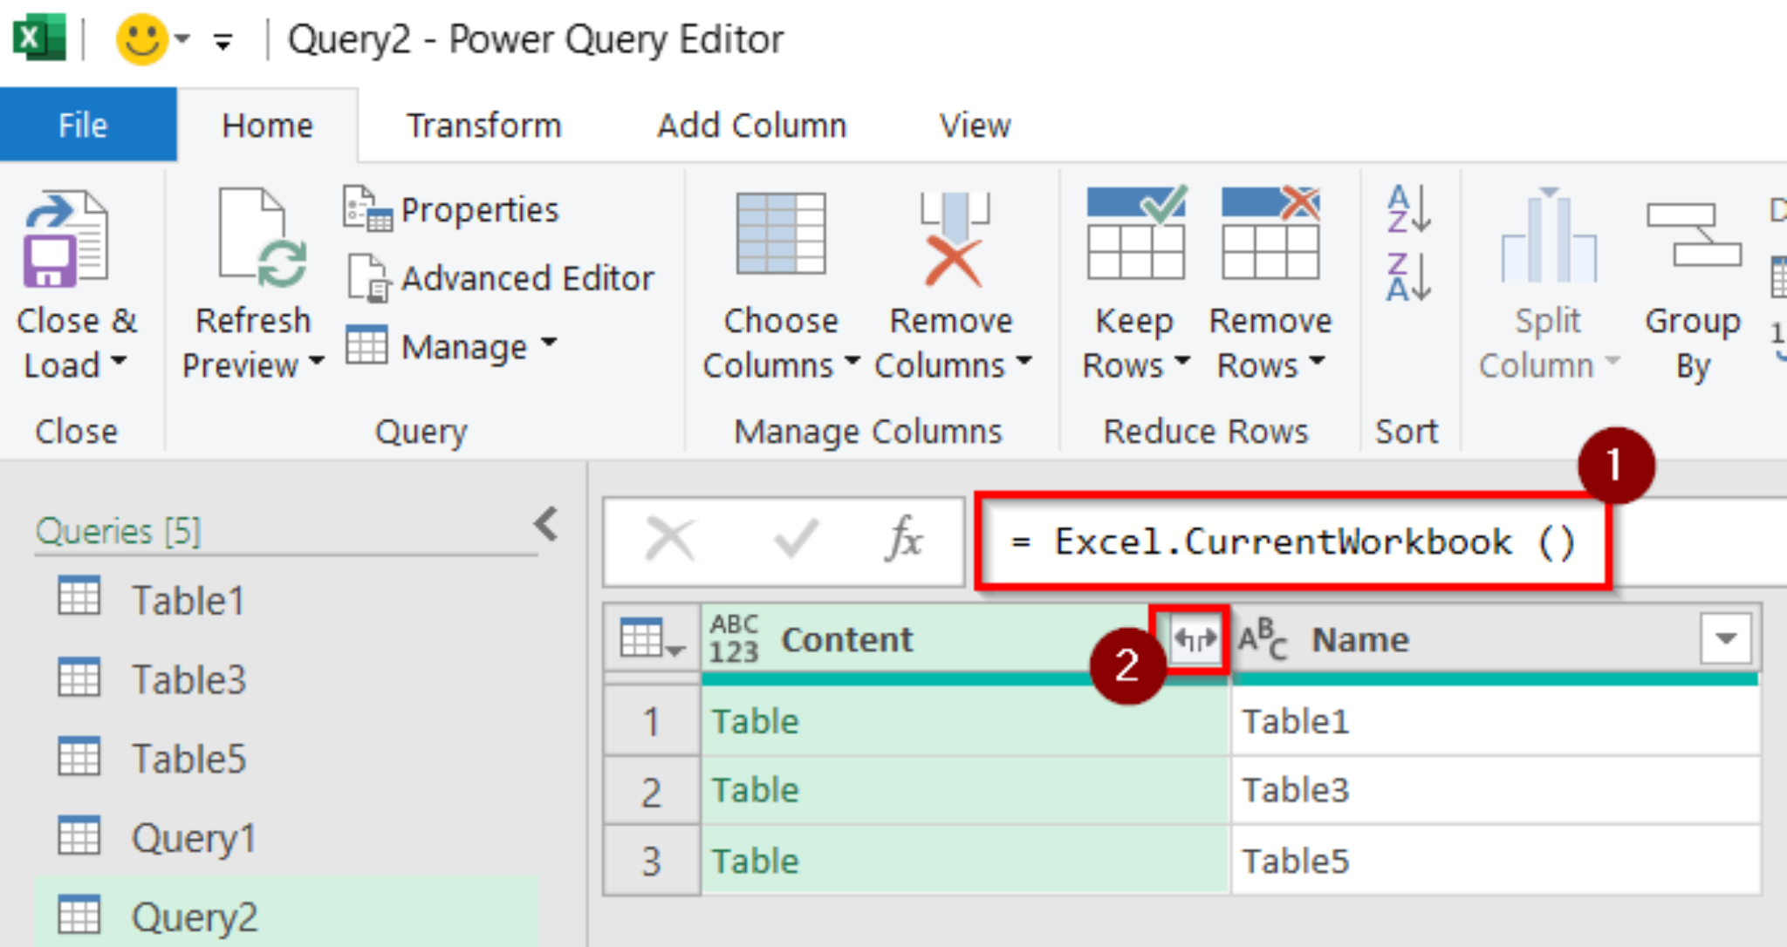Open the Manage dropdown

point(451,347)
